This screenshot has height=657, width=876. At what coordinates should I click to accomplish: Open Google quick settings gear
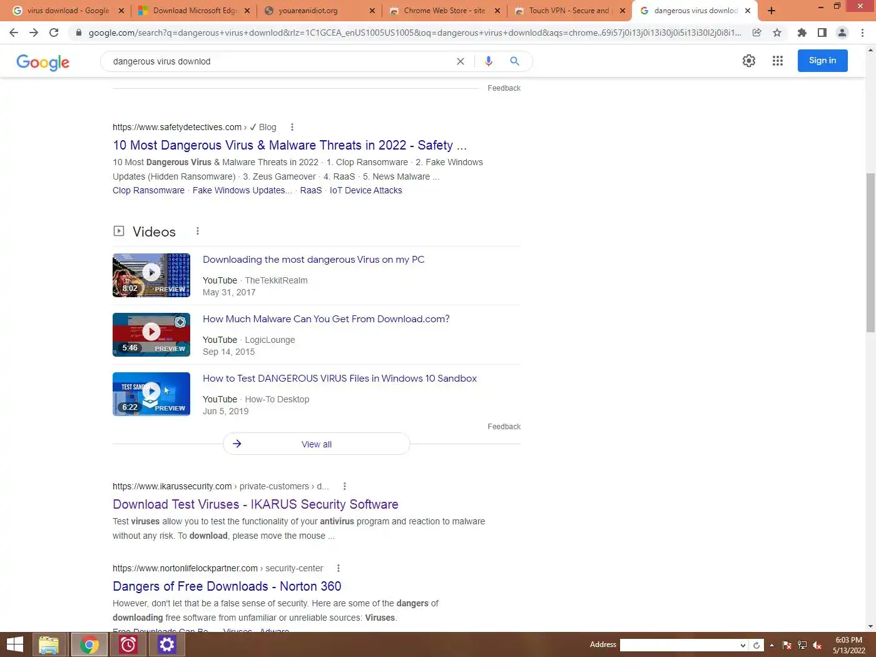pyautogui.click(x=749, y=61)
